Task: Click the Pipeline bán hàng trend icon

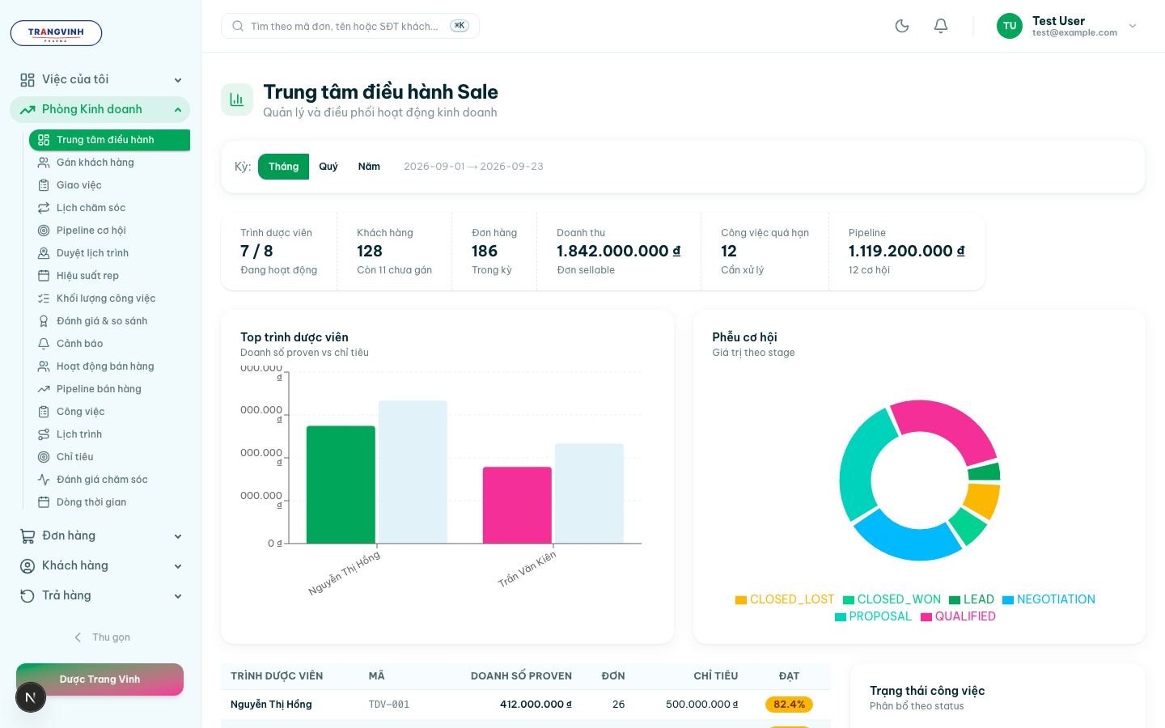Action: [44, 389]
